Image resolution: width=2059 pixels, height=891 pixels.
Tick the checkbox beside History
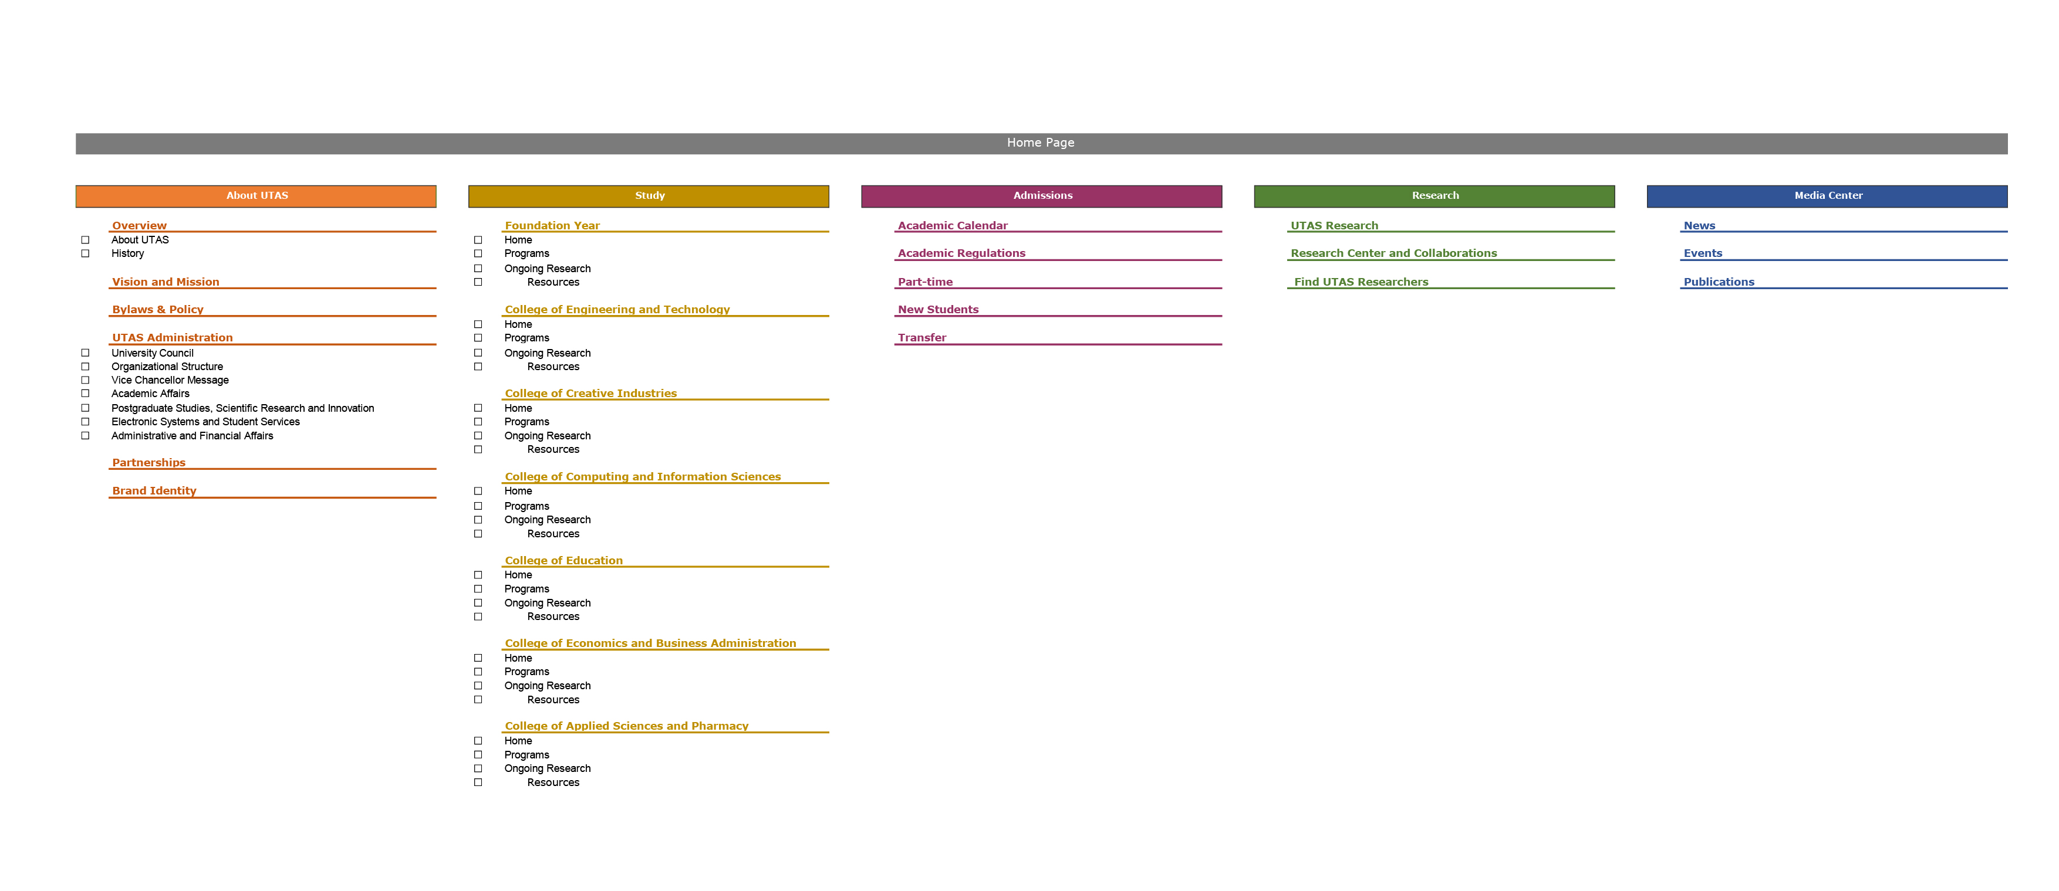point(86,253)
